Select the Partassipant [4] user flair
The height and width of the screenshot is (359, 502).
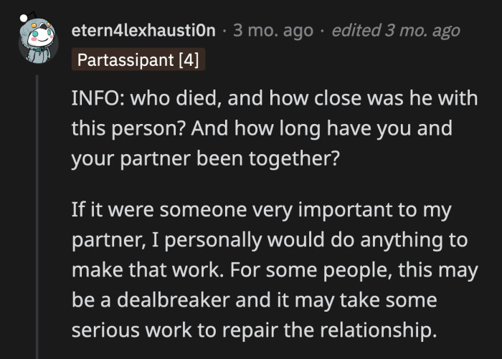coord(138,59)
